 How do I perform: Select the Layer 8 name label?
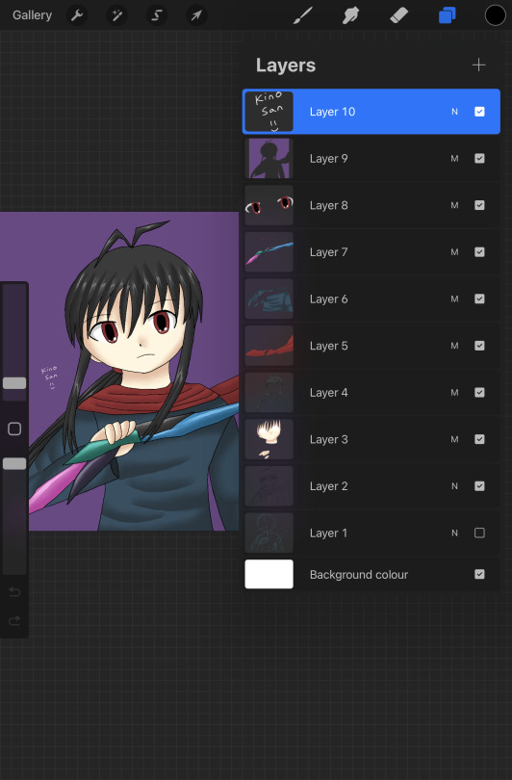328,205
